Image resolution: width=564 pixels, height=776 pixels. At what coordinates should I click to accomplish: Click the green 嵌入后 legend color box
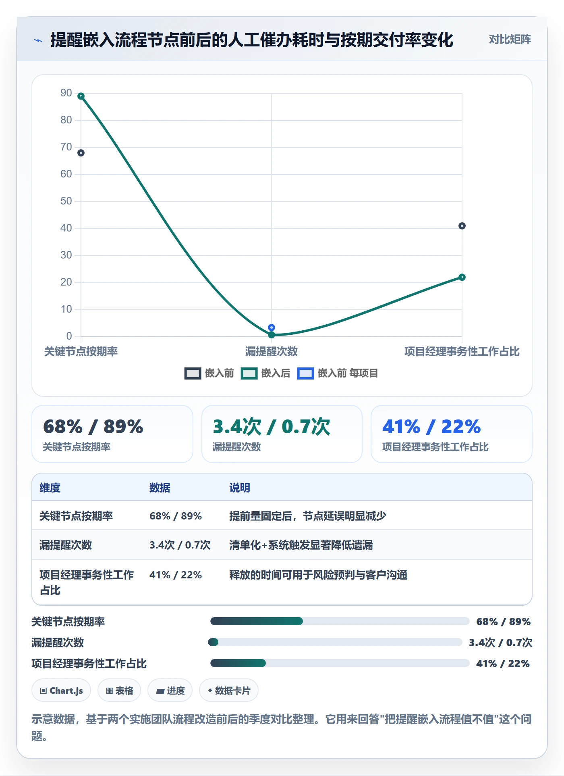249,373
